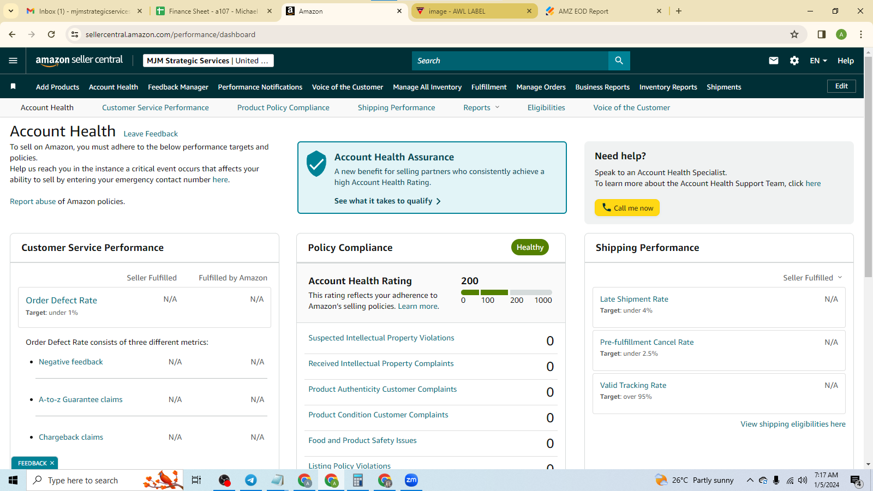873x491 pixels.
Task: Click the Edit button in nav bar
Action: pyautogui.click(x=841, y=86)
